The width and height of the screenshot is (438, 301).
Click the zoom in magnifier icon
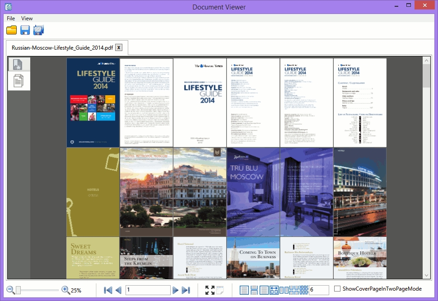pyautogui.click(x=65, y=290)
